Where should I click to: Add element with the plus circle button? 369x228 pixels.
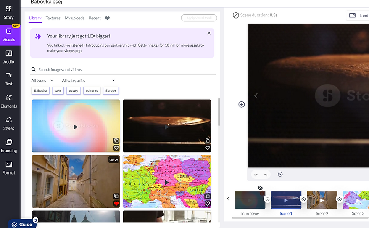click(x=242, y=104)
